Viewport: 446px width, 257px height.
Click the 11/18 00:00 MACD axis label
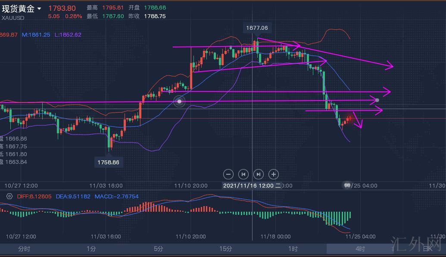pyautogui.click(x=276, y=236)
